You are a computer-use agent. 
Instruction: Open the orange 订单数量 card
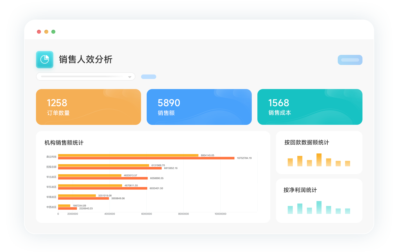pos(88,107)
